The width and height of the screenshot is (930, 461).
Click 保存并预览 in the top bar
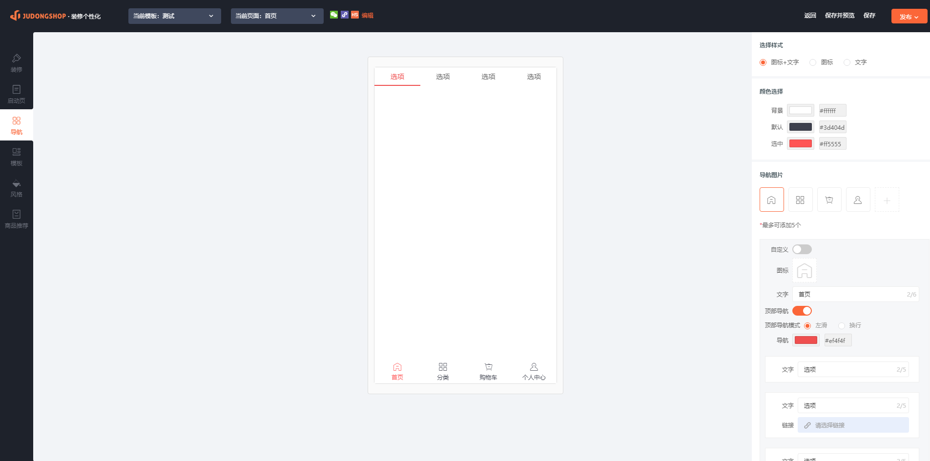pyautogui.click(x=840, y=16)
